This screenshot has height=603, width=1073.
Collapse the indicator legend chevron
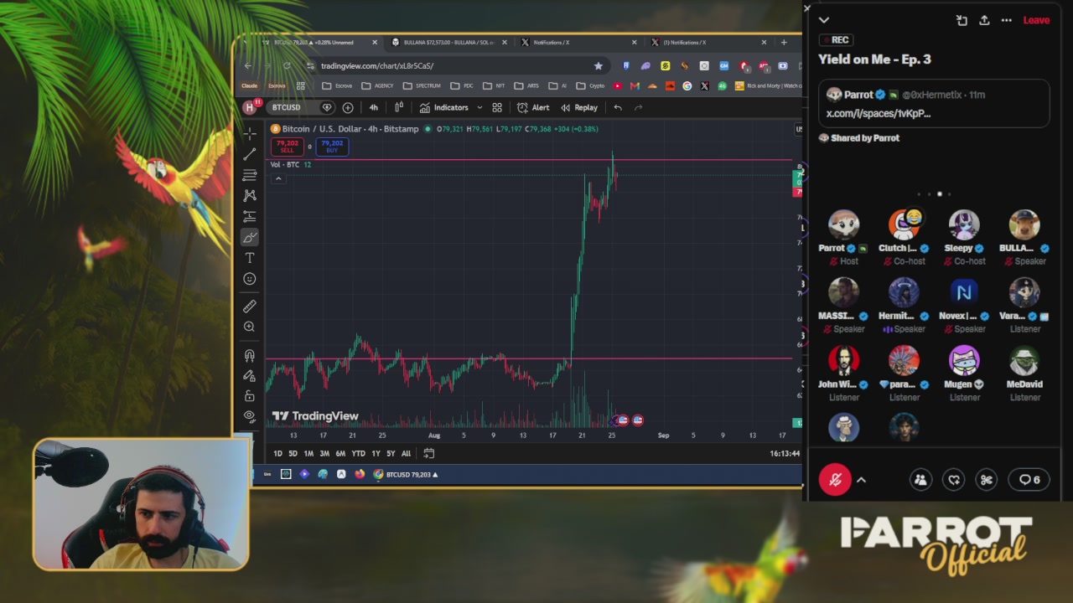pyautogui.click(x=278, y=178)
